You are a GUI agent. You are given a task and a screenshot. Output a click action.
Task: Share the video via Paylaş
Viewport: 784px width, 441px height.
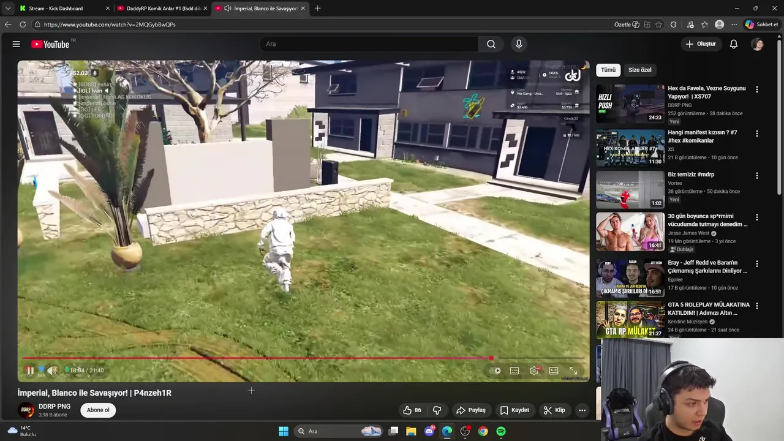click(470, 410)
